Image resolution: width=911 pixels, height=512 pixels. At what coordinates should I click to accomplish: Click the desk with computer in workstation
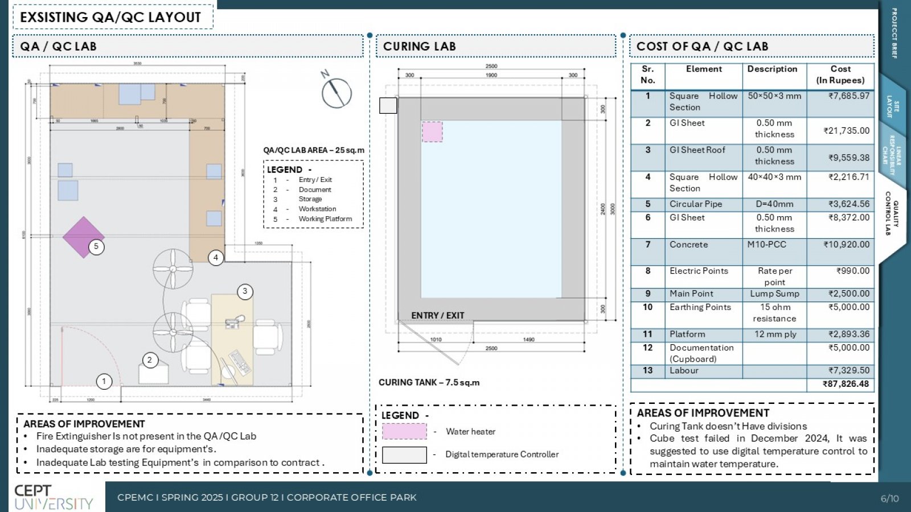pos(232,340)
